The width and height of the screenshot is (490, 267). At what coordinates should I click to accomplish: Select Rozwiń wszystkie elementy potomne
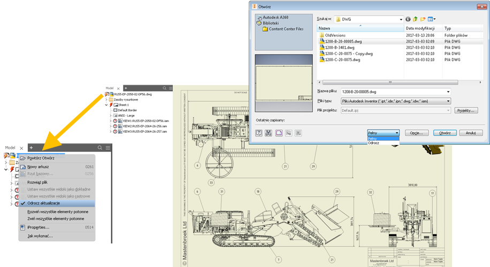[x=57, y=212]
